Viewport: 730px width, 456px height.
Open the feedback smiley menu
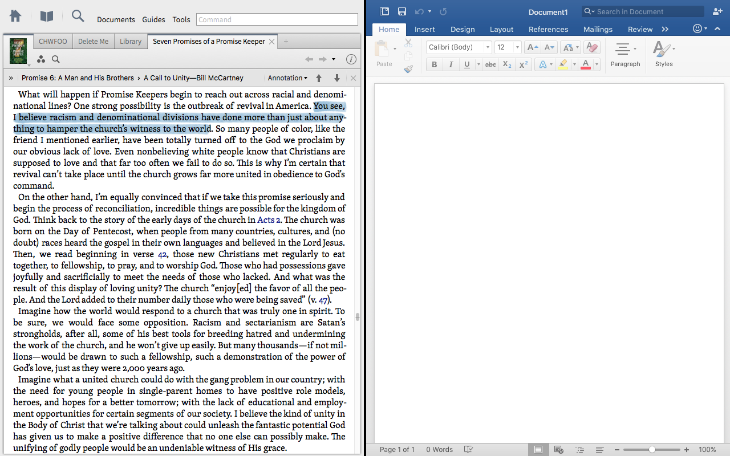(700, 28)
